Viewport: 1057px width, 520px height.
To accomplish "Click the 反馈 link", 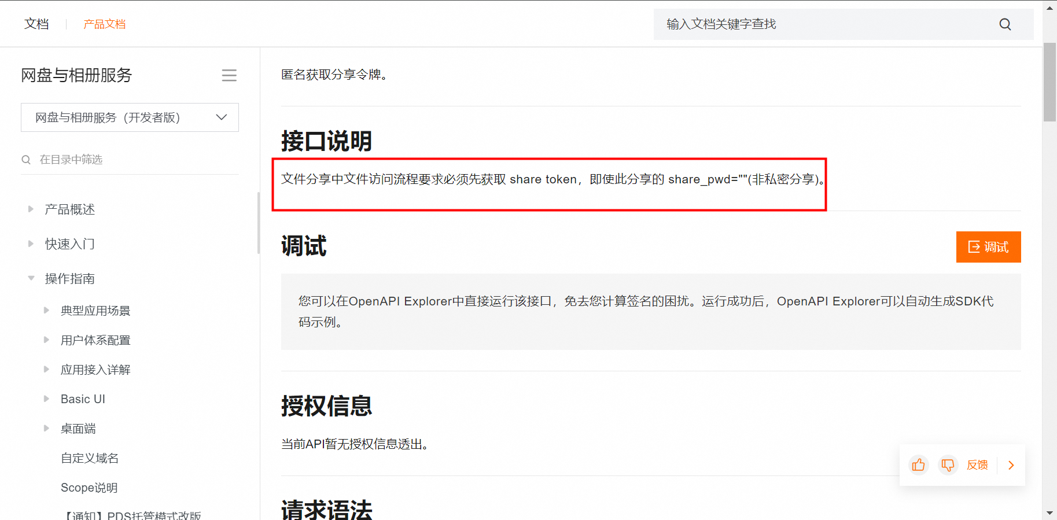I will [x=977, y=465].
